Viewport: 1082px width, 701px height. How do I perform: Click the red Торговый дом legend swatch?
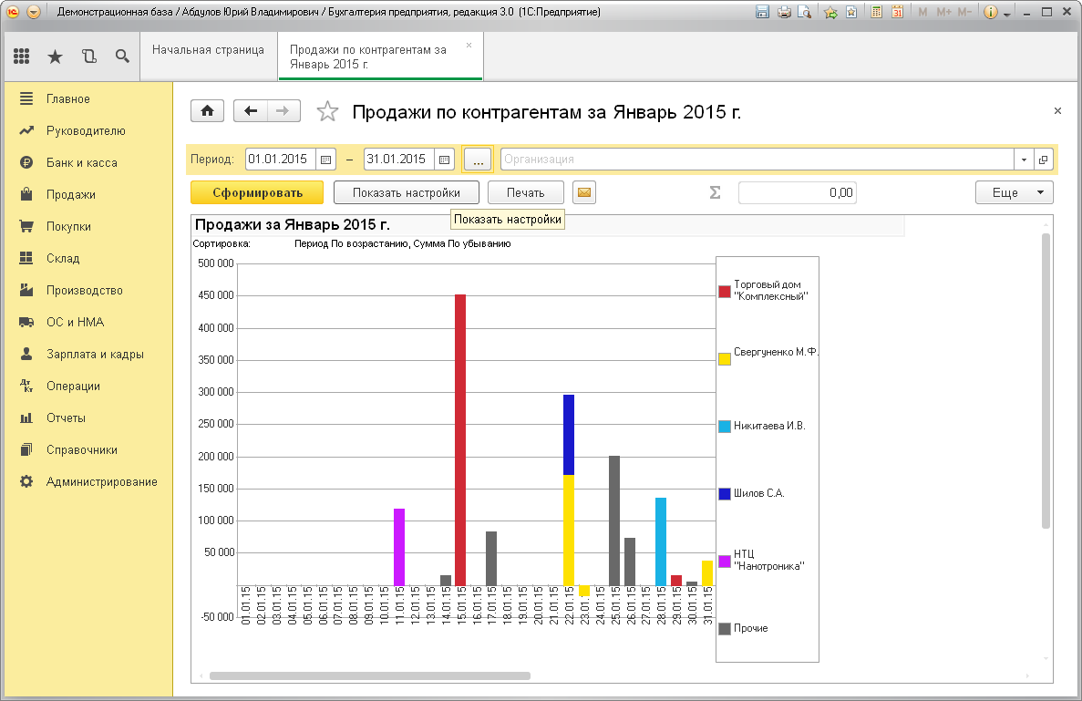(x=725, y=291)
